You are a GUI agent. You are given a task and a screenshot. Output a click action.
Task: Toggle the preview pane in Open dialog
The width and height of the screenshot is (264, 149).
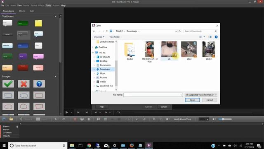point(210,37)
